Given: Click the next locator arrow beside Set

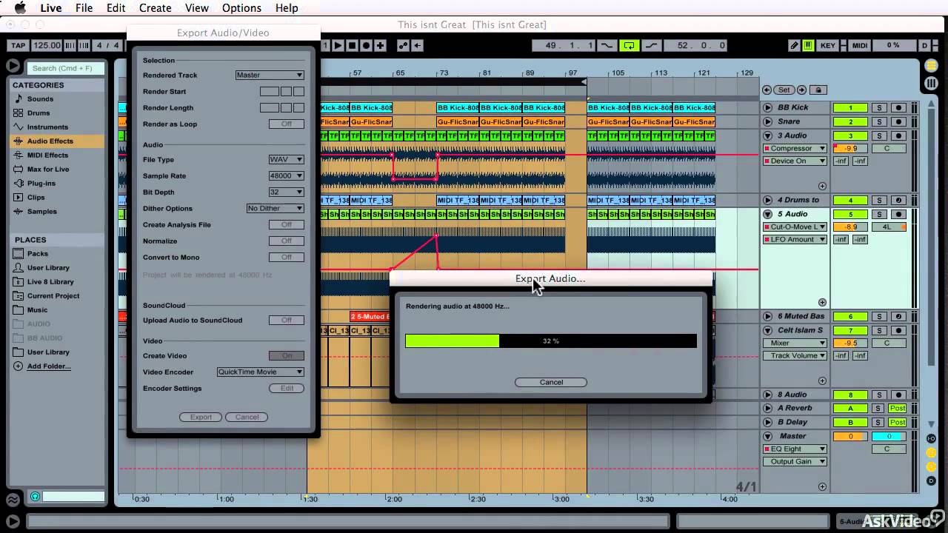Looking at the screenshot, I should click(801, 90).
